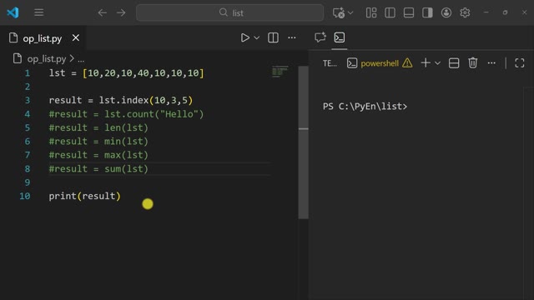Viewport: 534px width, 300px height.
Task: Click line number 10 in gutter
Action: pos(24,197)
